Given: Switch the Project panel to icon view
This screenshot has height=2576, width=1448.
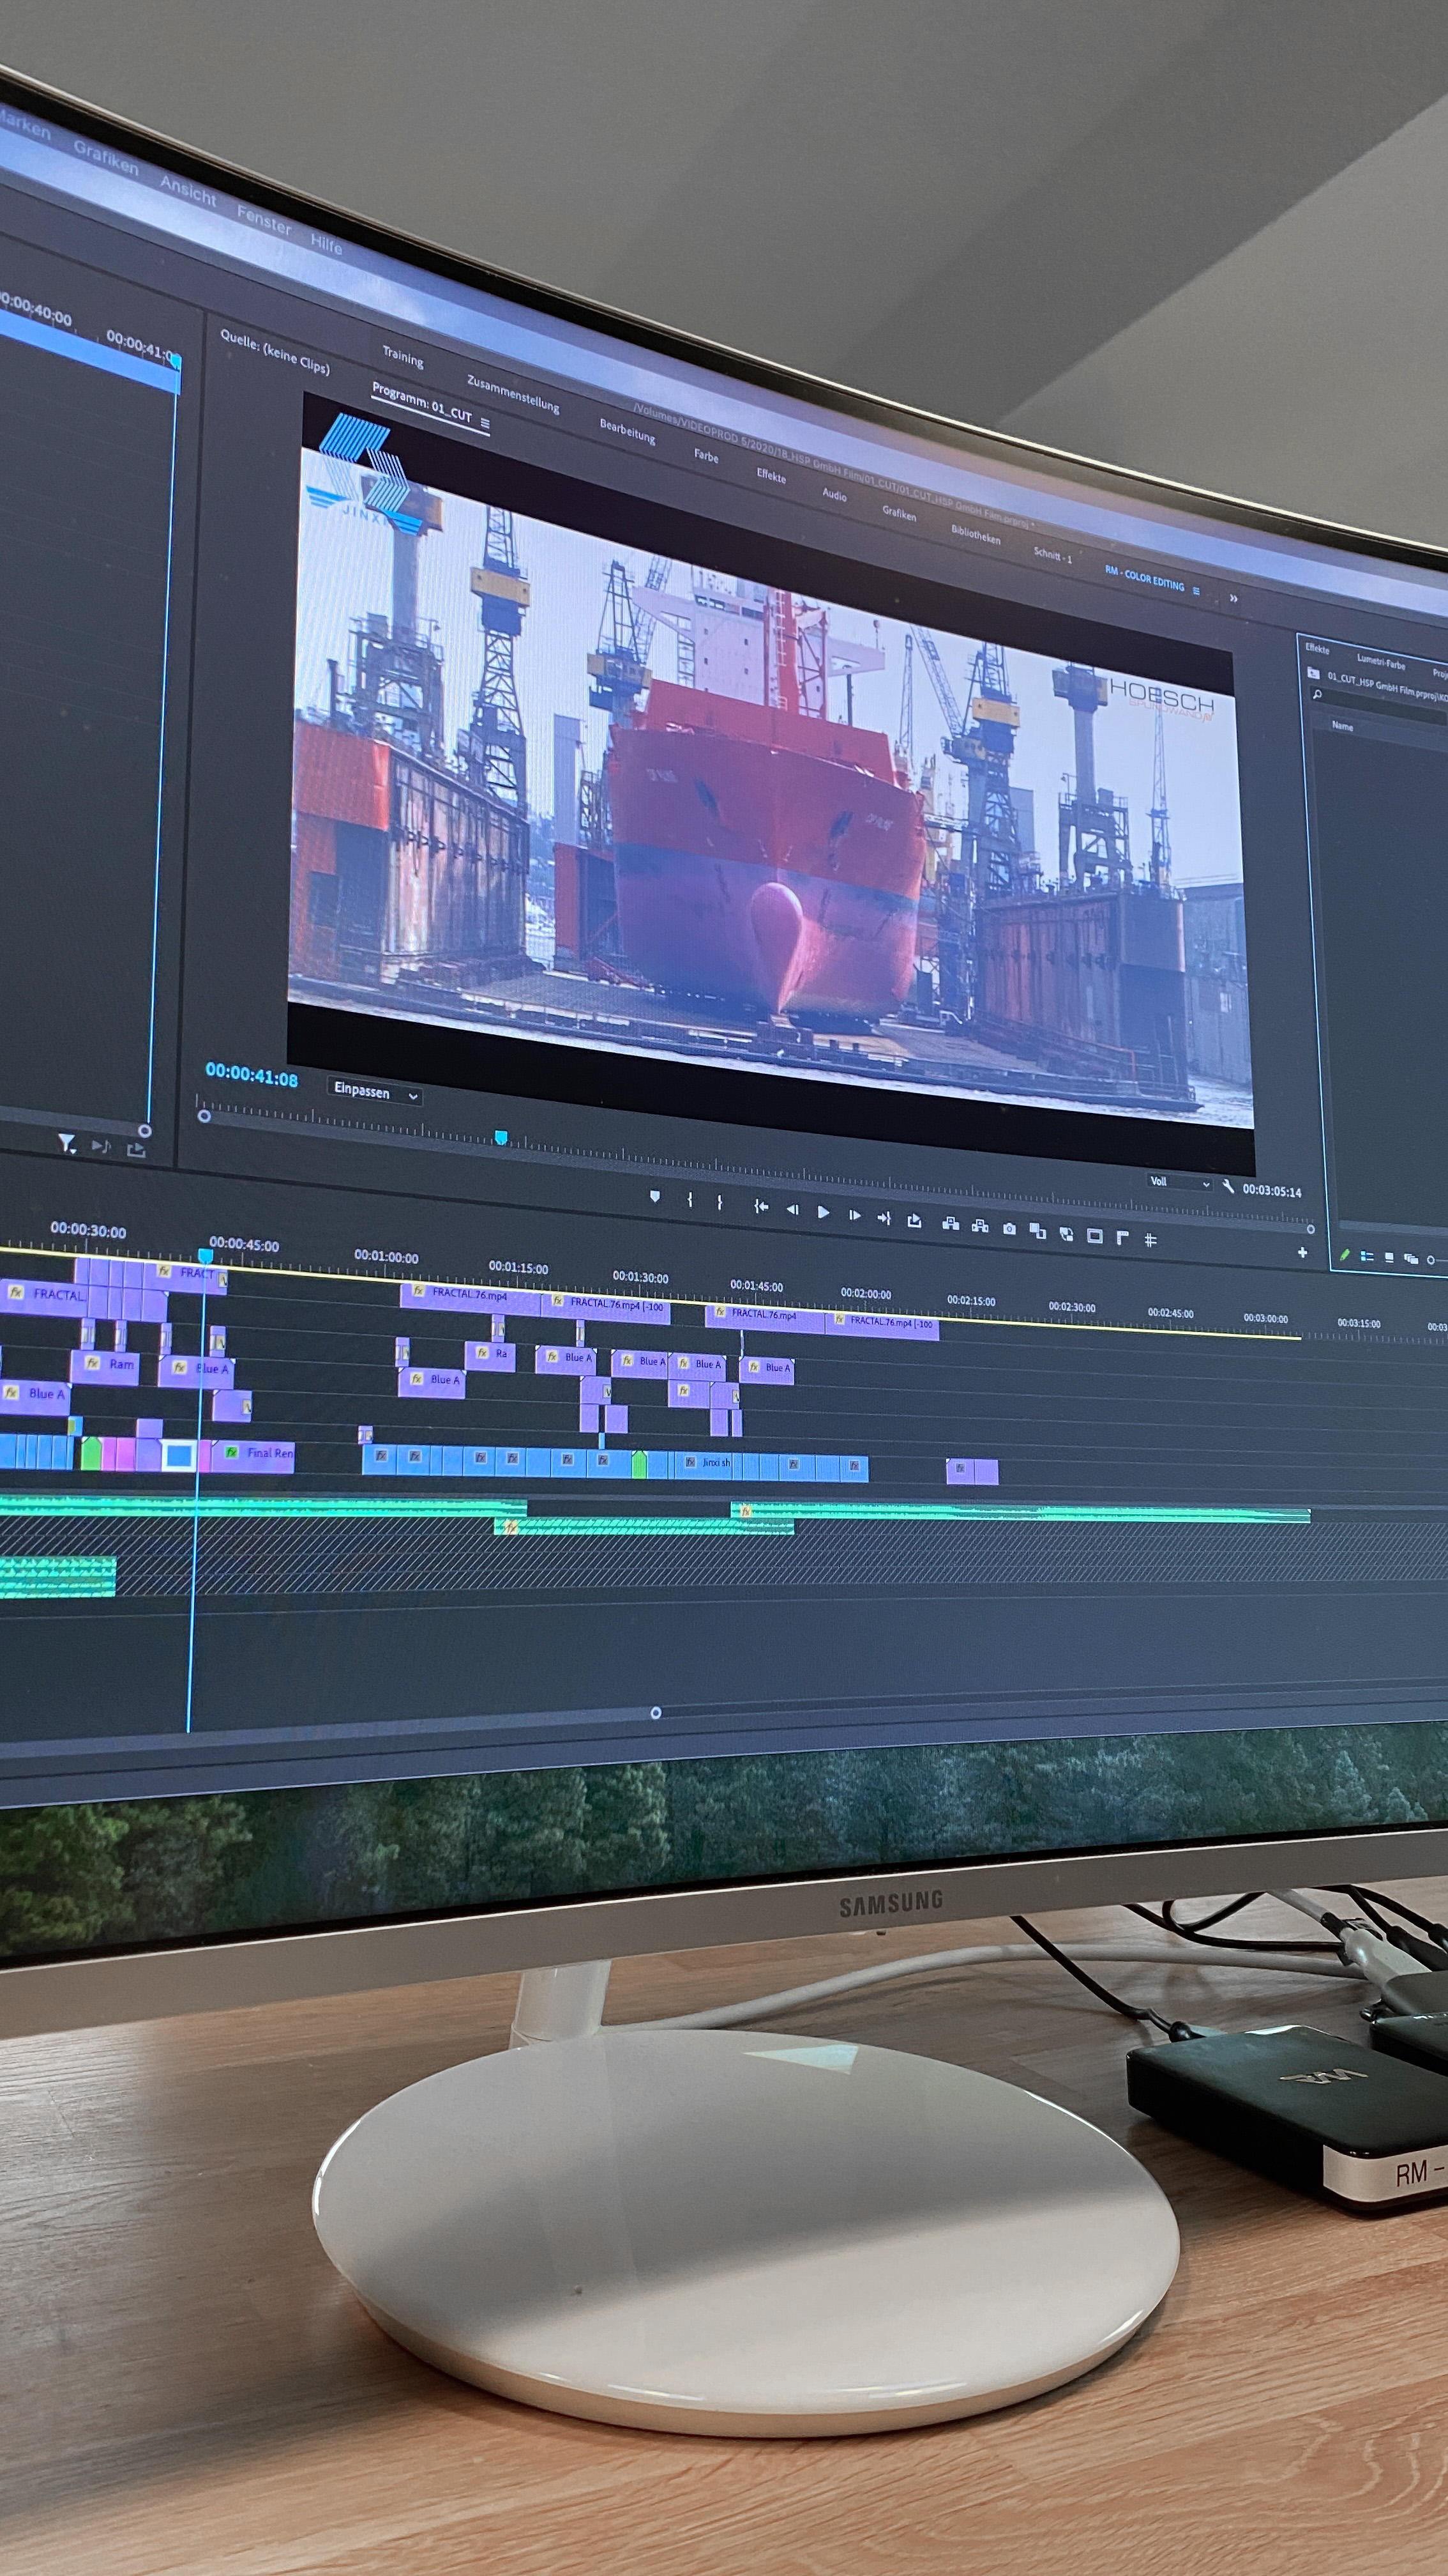Looking at the screenshot, I should pos(1389,1258).
